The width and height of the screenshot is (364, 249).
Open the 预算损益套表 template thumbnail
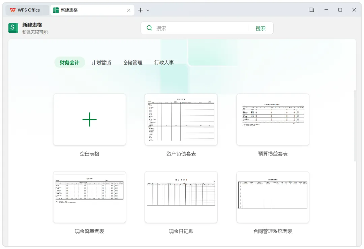[x=273, y=119]
